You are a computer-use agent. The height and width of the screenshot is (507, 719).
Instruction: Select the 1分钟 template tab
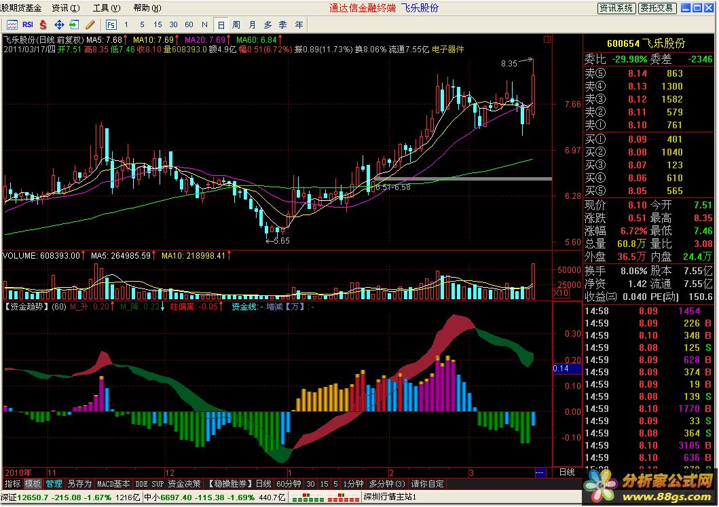pos(354,484)
